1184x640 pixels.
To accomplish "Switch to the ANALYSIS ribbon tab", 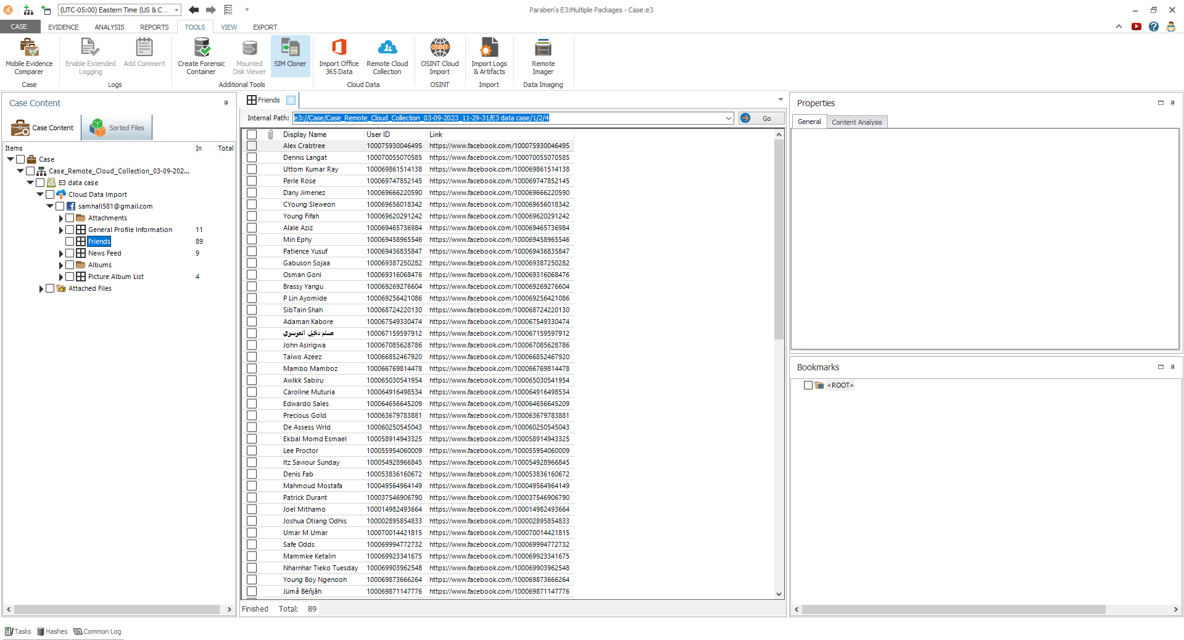I will click(x=109, y=27).
